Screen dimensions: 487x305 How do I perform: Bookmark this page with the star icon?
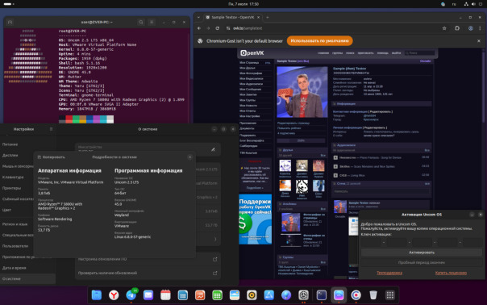tap(444, 28)
